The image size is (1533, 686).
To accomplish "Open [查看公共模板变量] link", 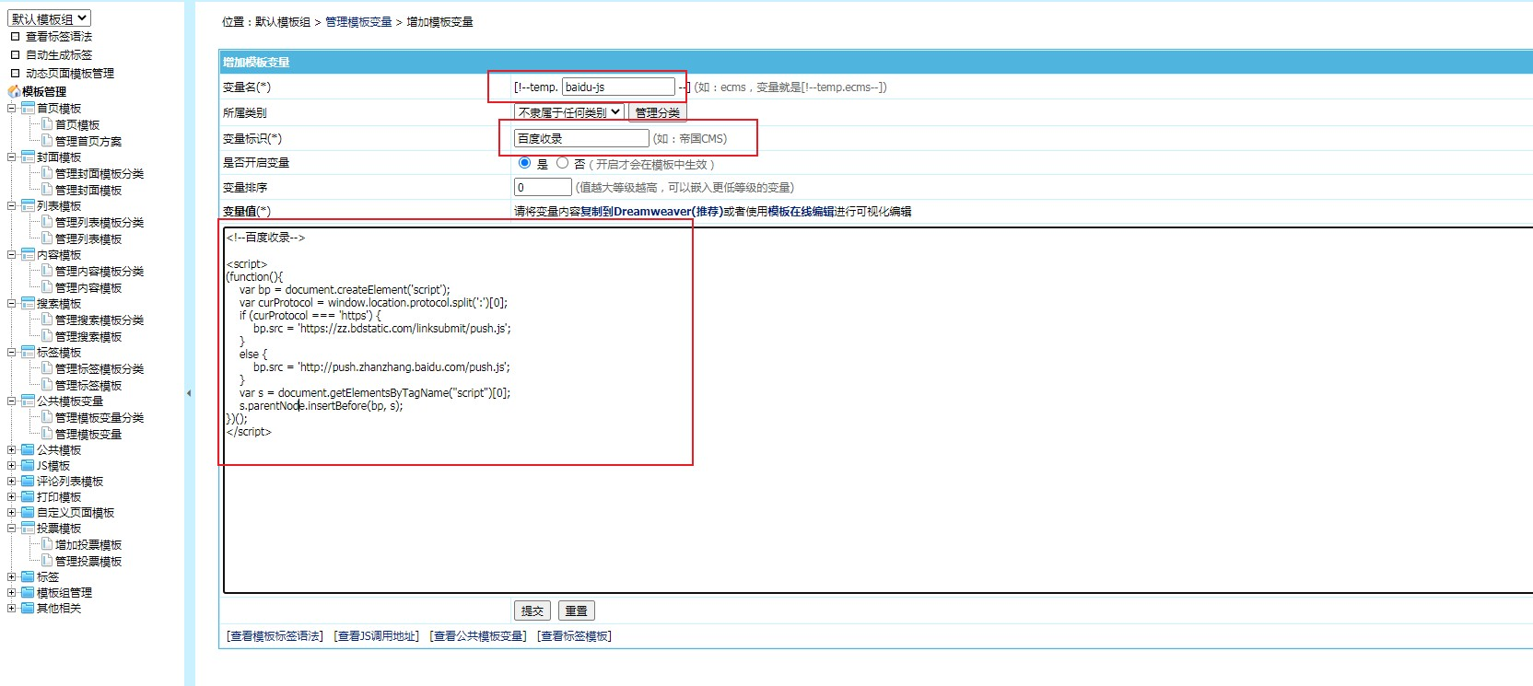I will pyautogui.click(x=478, y=635).
